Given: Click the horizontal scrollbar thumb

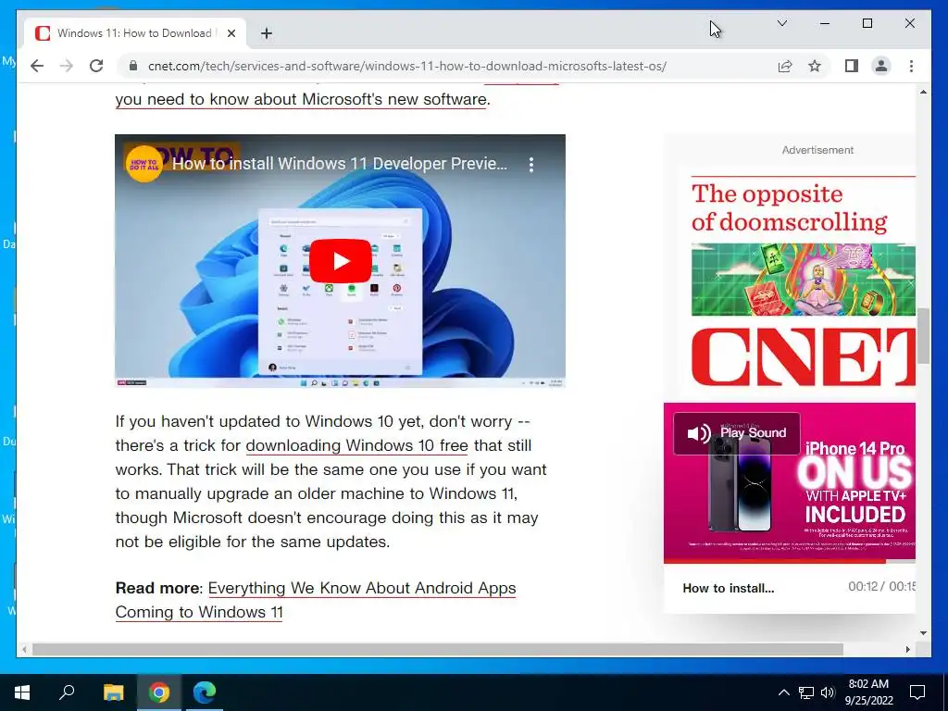Looking at the screenshot, I should coord(437,649).
